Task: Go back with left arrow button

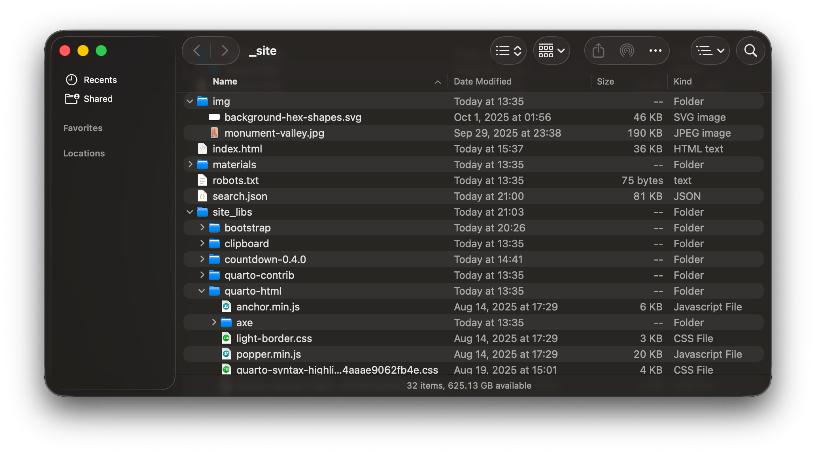Action: (197, 51)
